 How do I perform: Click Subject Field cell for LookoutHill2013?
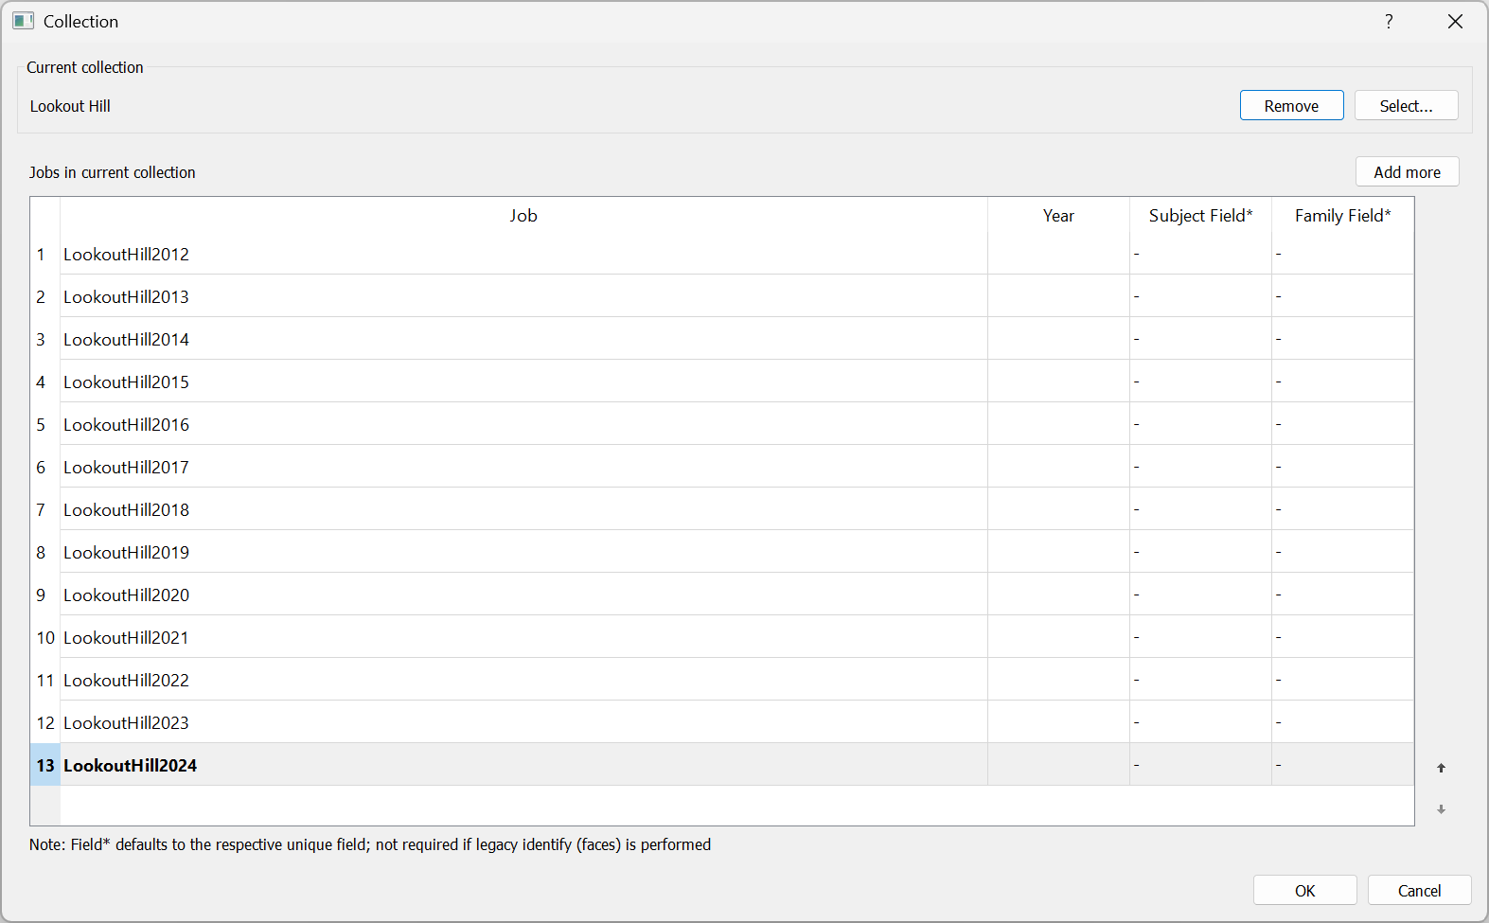tap(1200, 296)
